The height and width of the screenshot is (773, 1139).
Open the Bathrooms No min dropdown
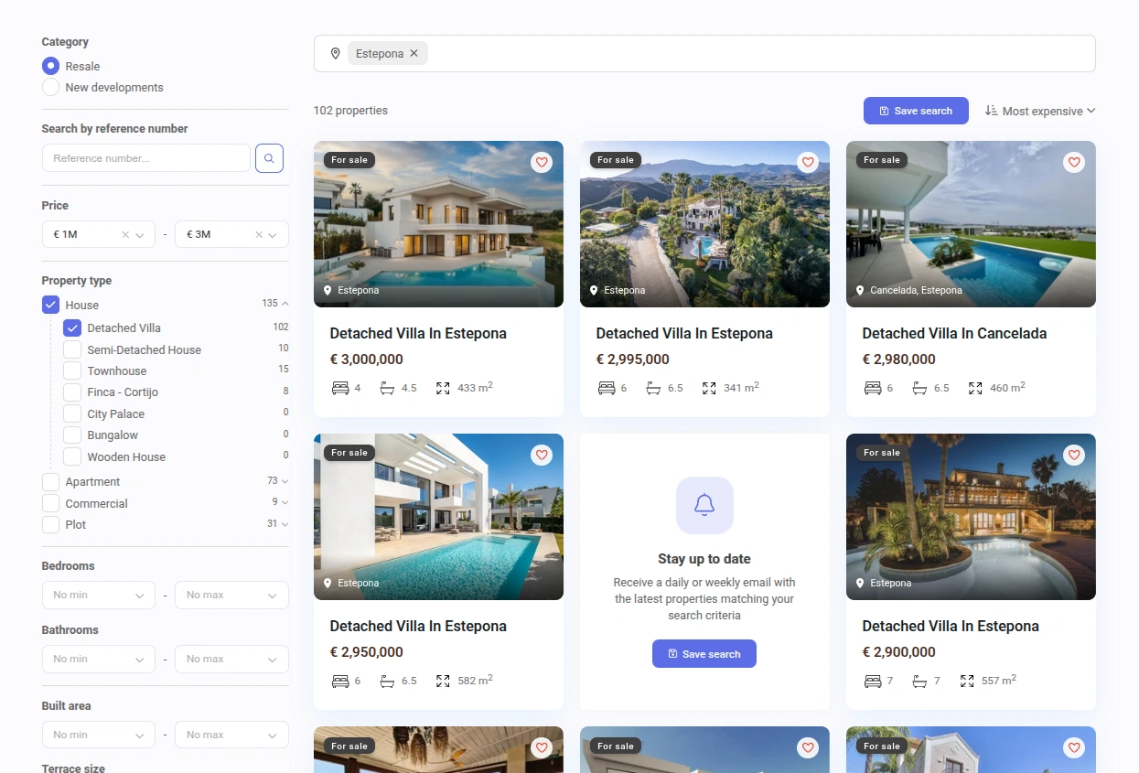tap(99, 659)
